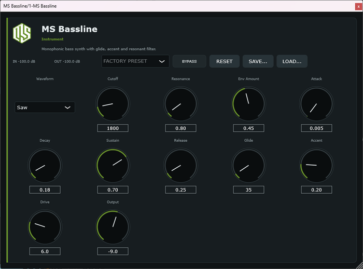Image resolution: width=363 pixels, height=269 pixels.
Task: Click the Drive knob
Action: [x=45, y=227]
